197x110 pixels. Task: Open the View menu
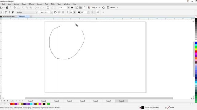pos(10,4)
